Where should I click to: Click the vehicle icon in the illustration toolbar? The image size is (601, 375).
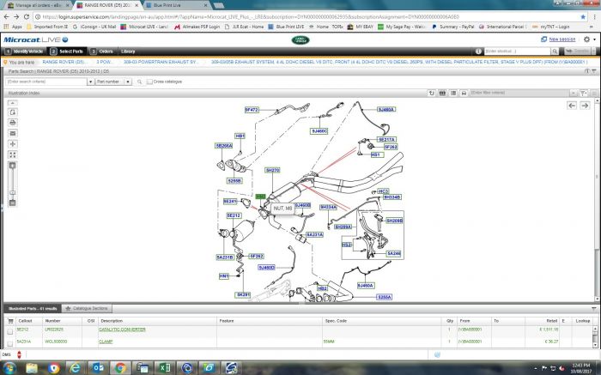pyautogui.click(x=464, y=93)
